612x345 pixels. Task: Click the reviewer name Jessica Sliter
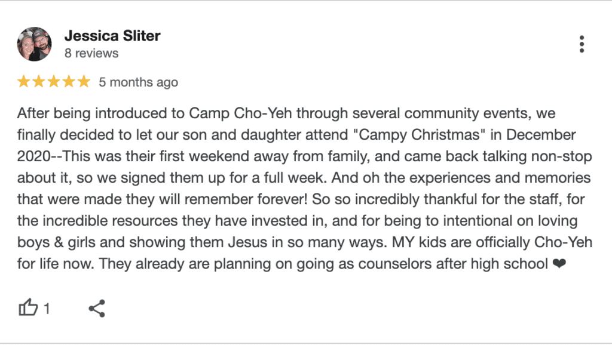pos(112,36)
